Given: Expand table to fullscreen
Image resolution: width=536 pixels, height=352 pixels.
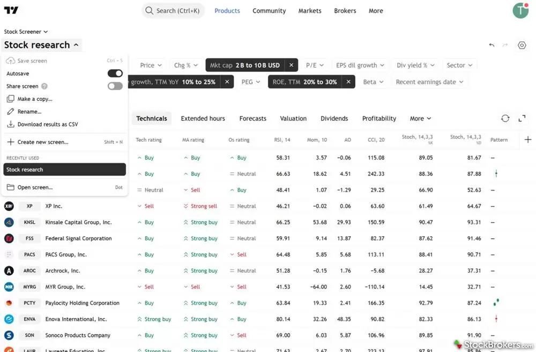Looking at the screenshot, I should pos(522,119).
